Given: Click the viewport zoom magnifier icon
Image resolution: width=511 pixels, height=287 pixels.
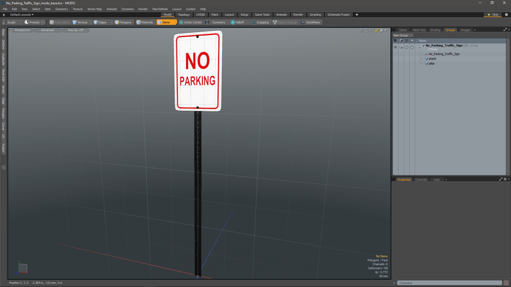Looking at the screenshot, I should [x=372, y=30].
